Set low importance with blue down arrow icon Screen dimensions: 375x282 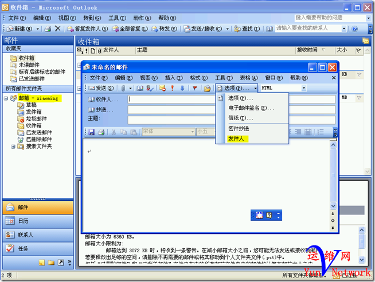pos(182,88)
